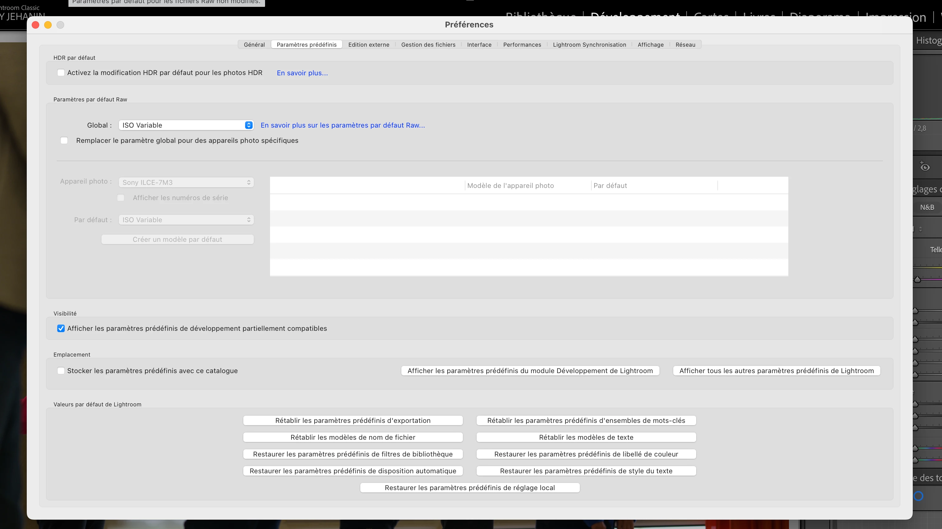
Task: Click the En savoir plus HDR link
Action: pos(302,73)
